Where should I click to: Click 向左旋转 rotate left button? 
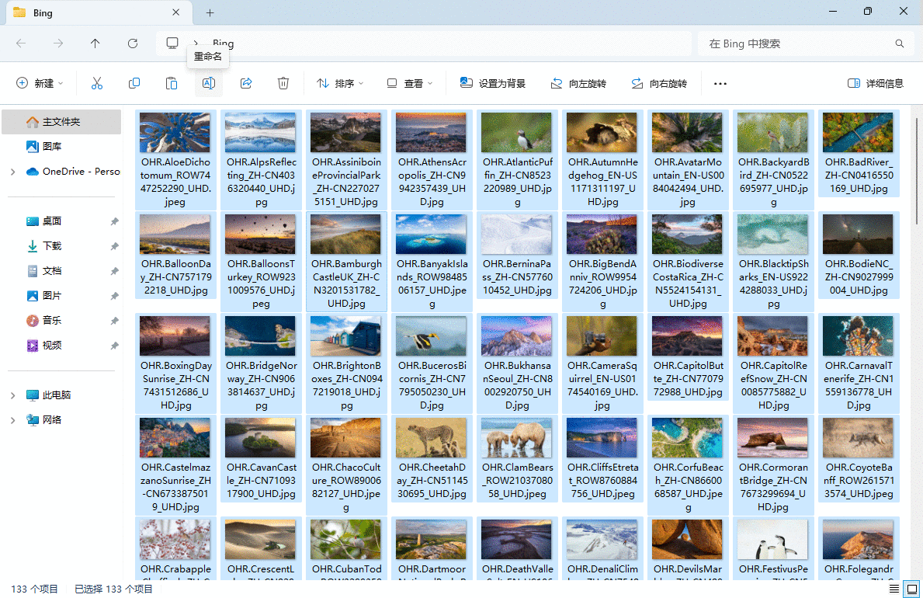(x=578, y=83)
